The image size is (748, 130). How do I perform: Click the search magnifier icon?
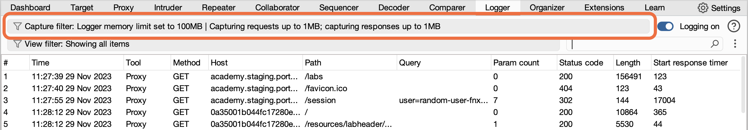715,44
